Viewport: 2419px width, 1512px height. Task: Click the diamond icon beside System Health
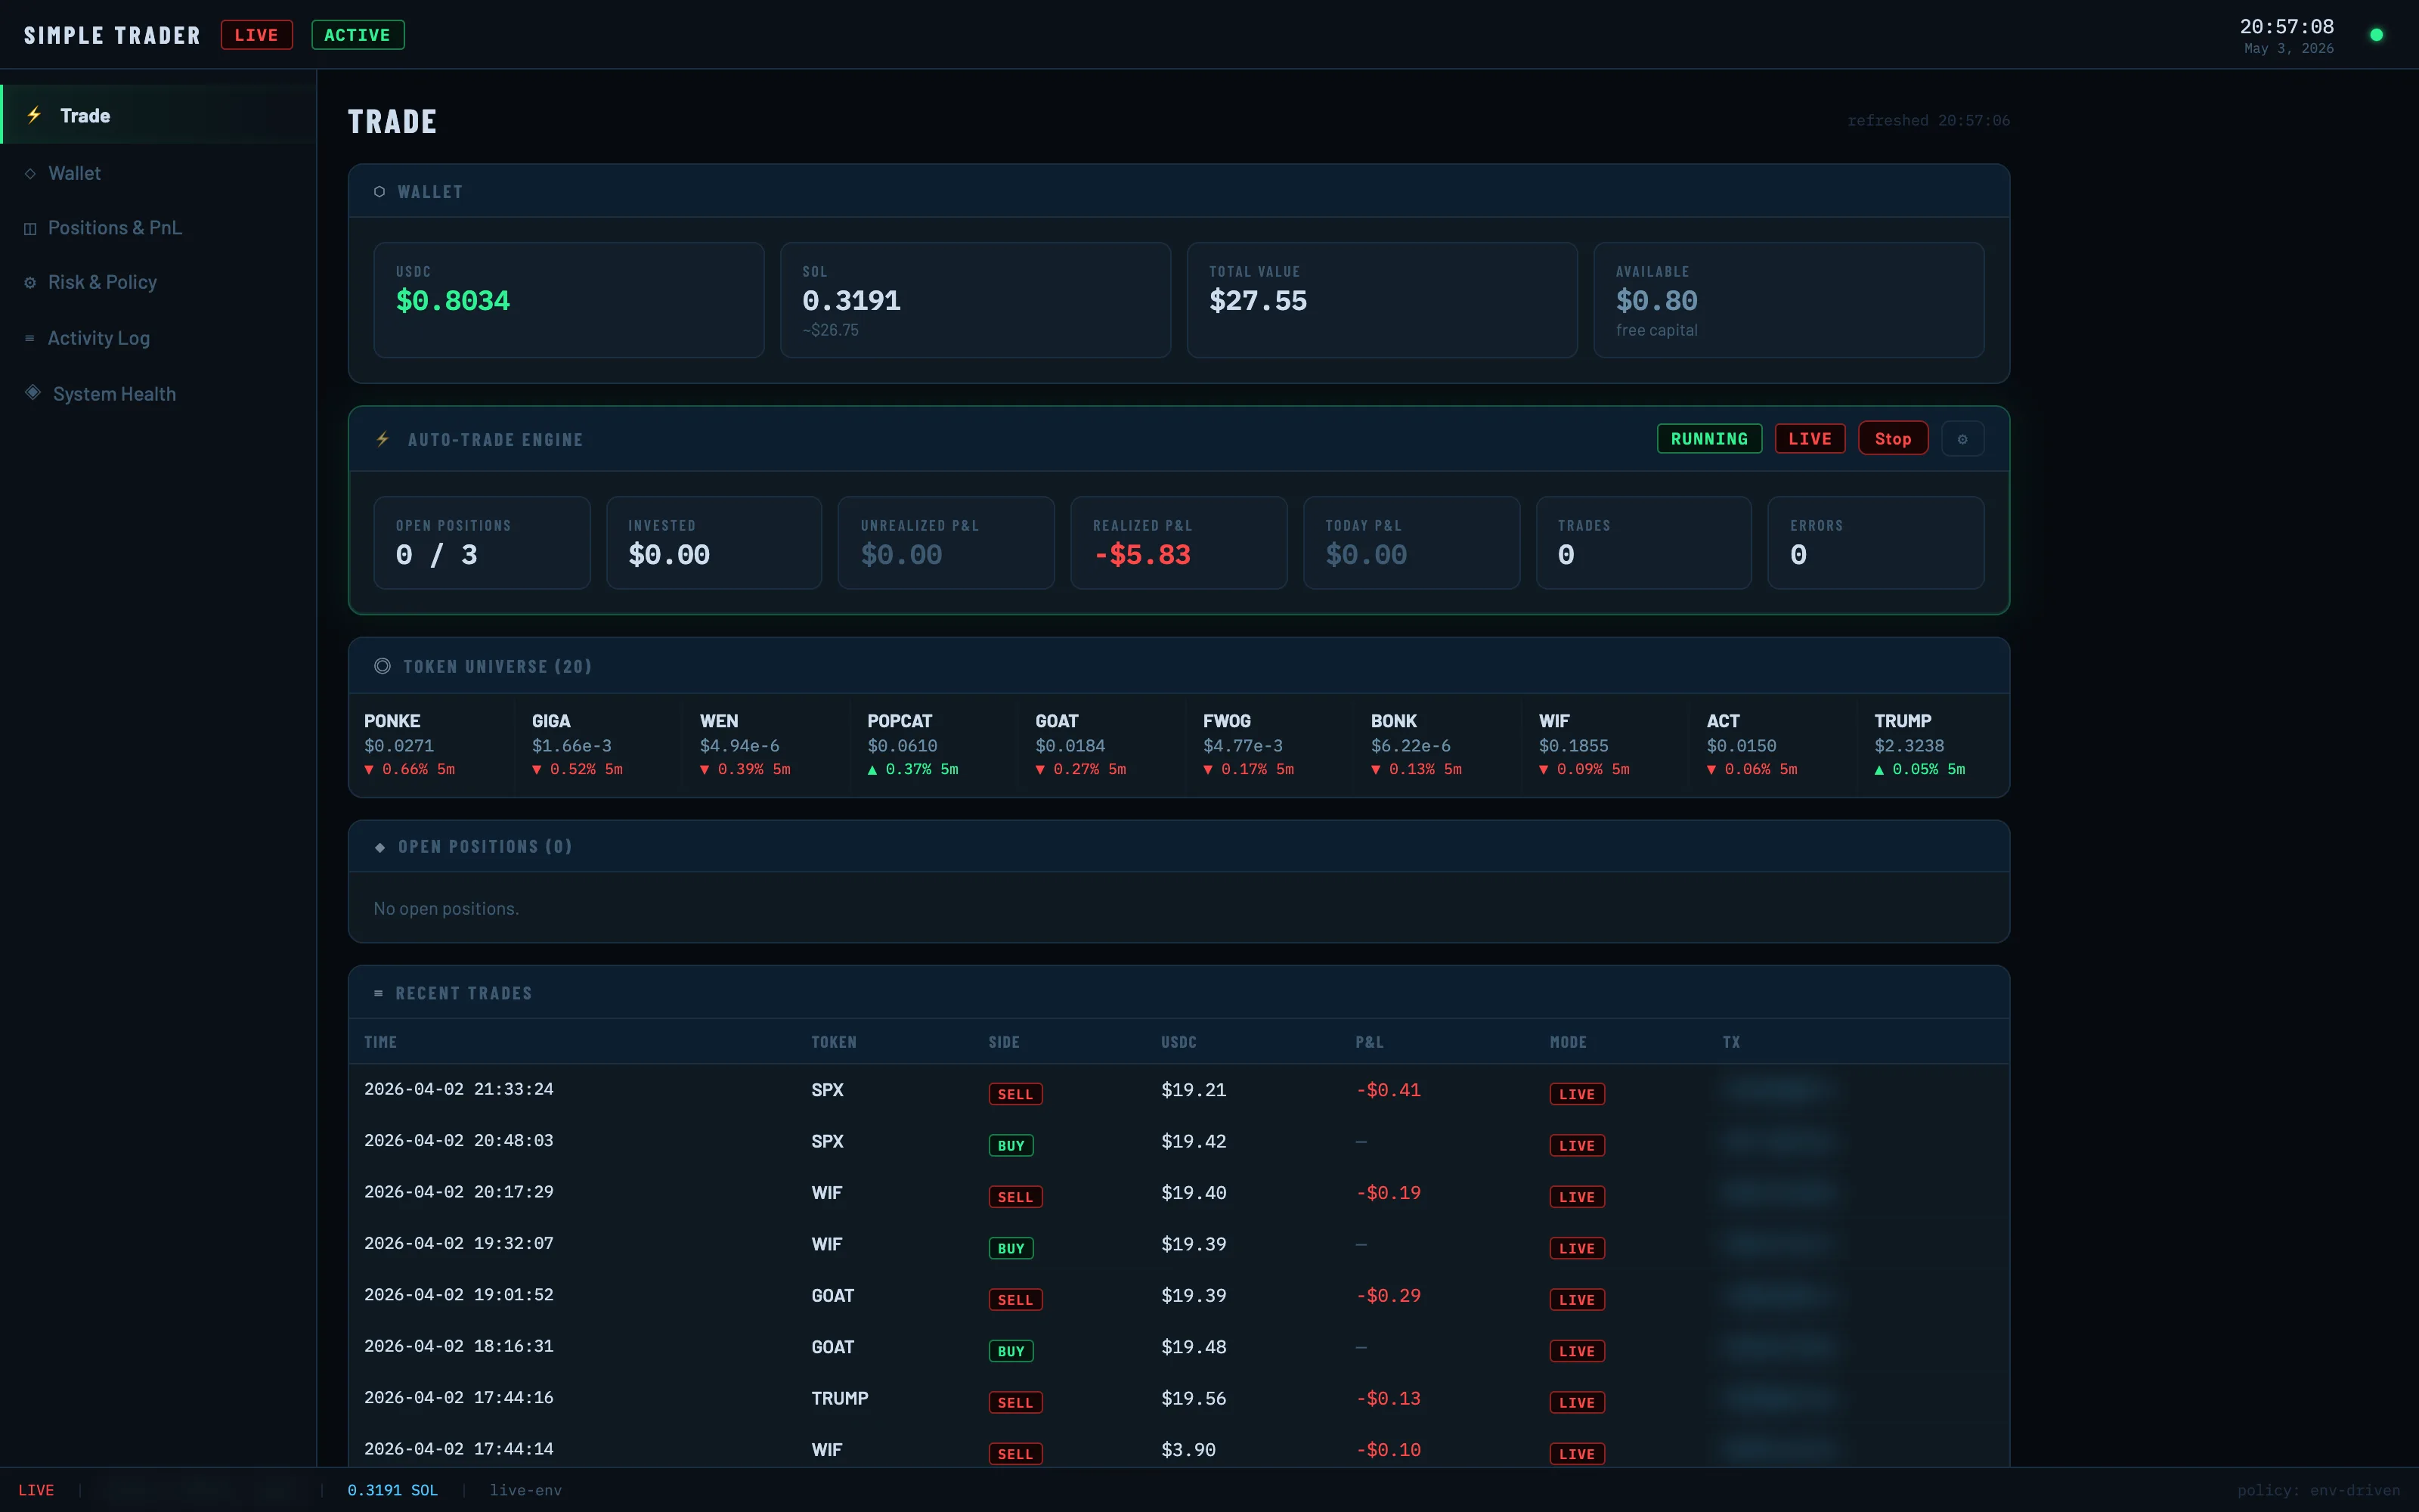33,392
